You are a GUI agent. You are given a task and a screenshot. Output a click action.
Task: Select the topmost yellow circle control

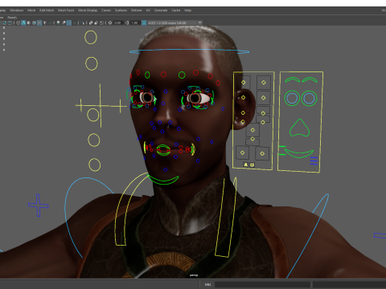click(91, 37)
